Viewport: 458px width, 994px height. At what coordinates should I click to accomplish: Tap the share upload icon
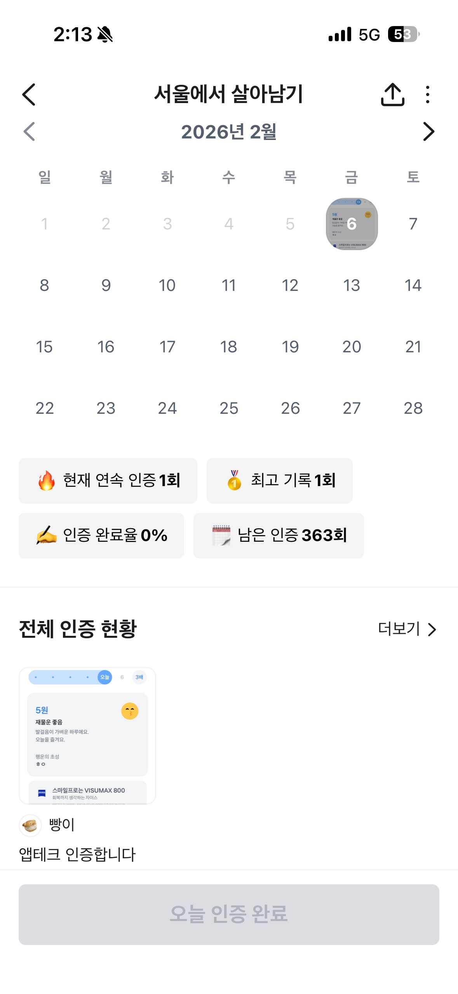coord(392,94)
